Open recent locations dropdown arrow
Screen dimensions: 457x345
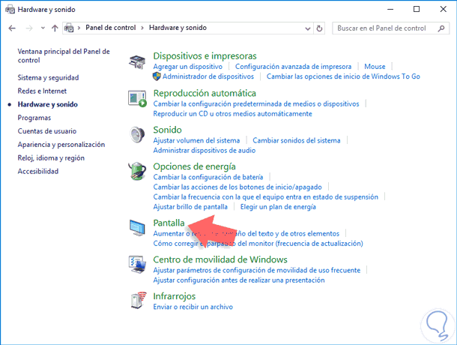(43, 28)
